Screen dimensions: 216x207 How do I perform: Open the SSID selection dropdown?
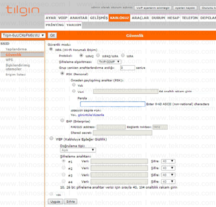[23, 36]
